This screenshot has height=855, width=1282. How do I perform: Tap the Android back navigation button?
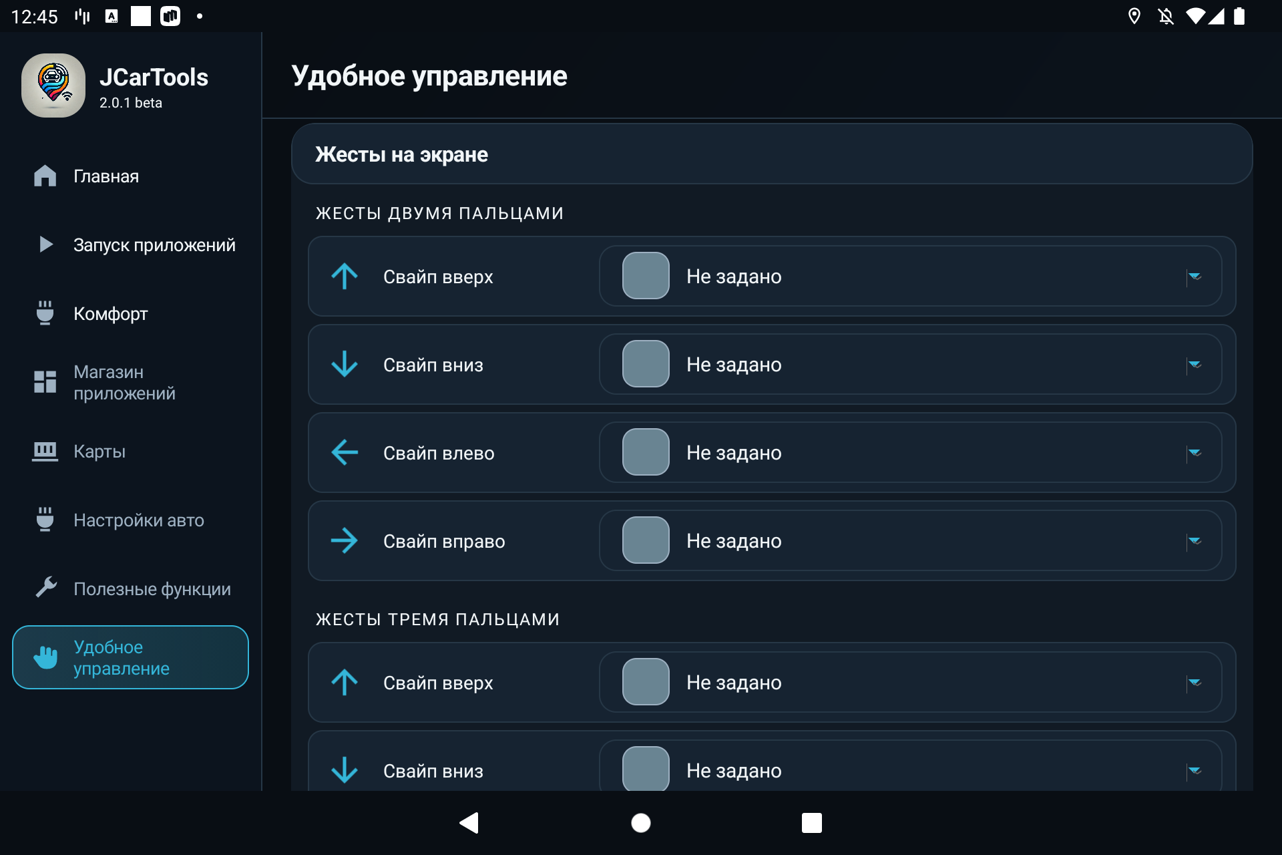[469, 823]
